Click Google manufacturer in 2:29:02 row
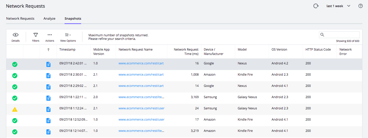The height and width of the screenshot is (138, 368). pos(209,86)
